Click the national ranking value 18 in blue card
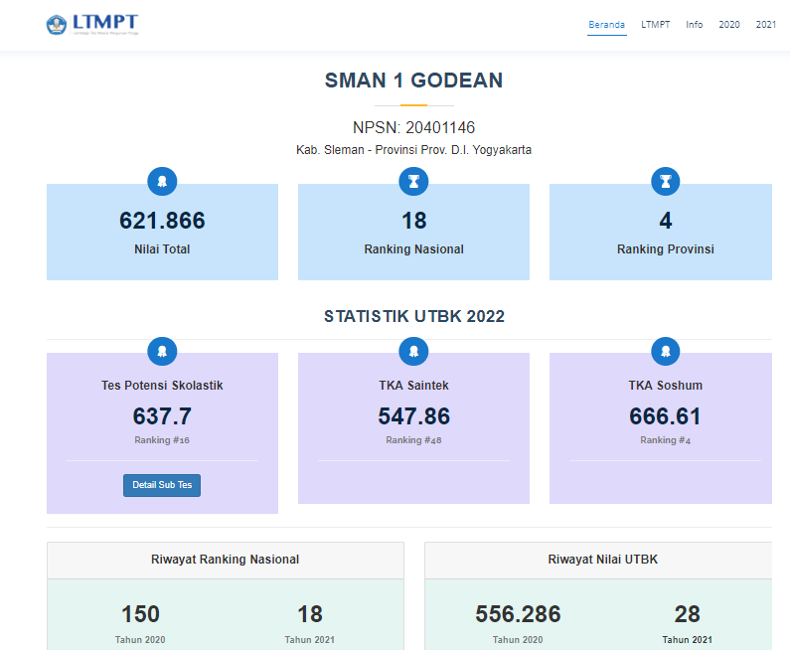The height and width of the screenshot is (650, 790). 413,221
